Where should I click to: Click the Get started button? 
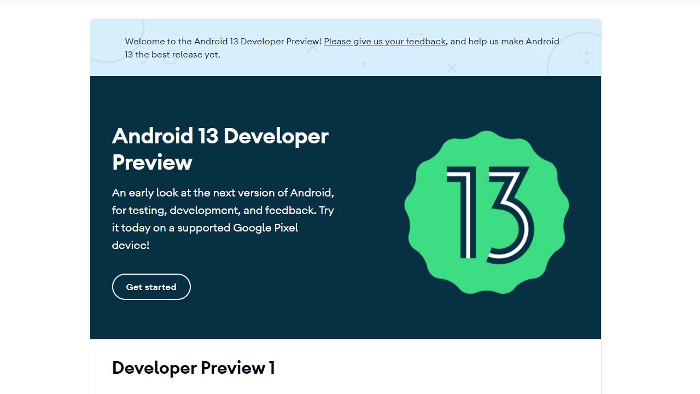click(151, 287)
